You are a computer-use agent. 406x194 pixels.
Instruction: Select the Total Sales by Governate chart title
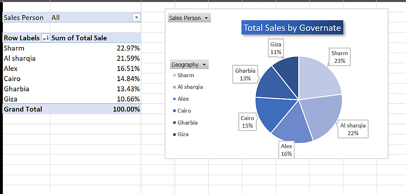pyautogui.click(x=292, y=28)
